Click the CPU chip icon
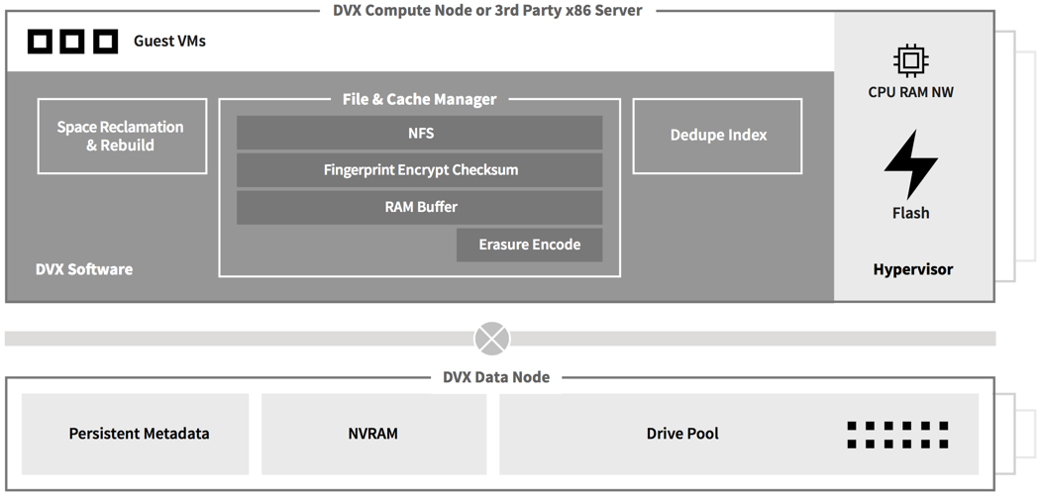Viewport: 1040px width, 496px height. click(x=910, y=61)
